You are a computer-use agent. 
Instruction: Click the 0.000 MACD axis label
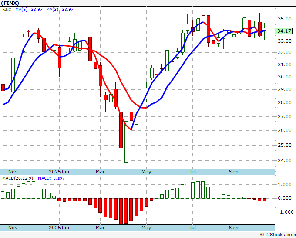click(x=286, y=198)
